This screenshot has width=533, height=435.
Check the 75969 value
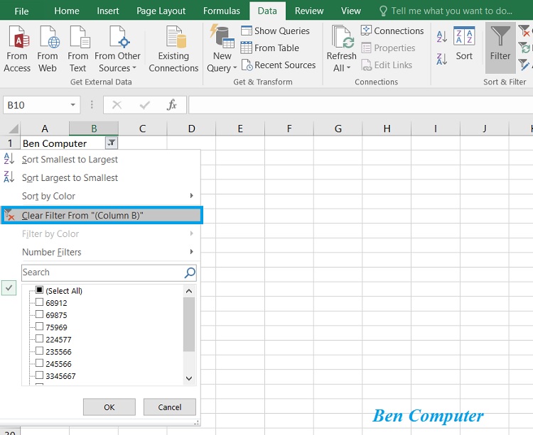point(39,326)
